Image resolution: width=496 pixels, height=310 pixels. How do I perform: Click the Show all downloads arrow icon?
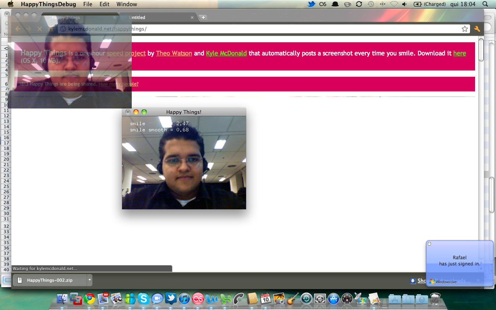413,281
